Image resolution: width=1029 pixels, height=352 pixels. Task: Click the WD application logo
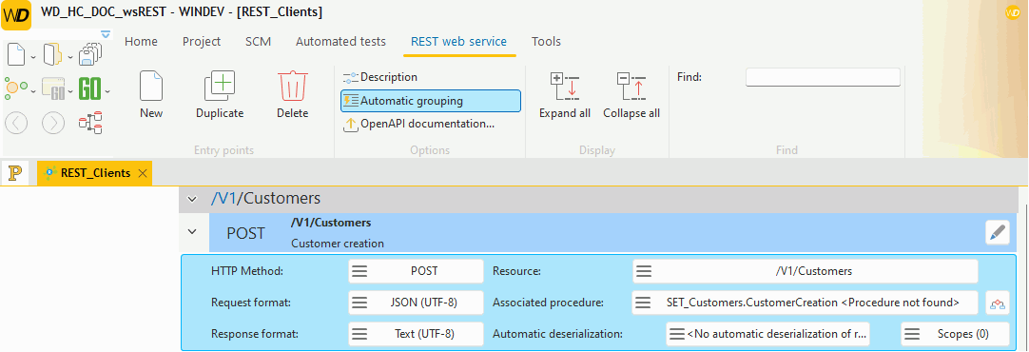click(x=16, y=14)
